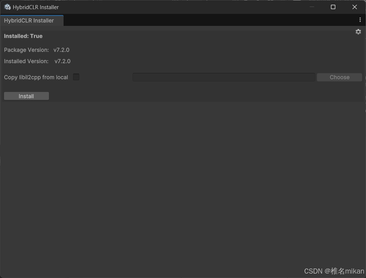Click the empty libil2cpp path field
The width and height of the screenshot is (366, 278).
224,77
